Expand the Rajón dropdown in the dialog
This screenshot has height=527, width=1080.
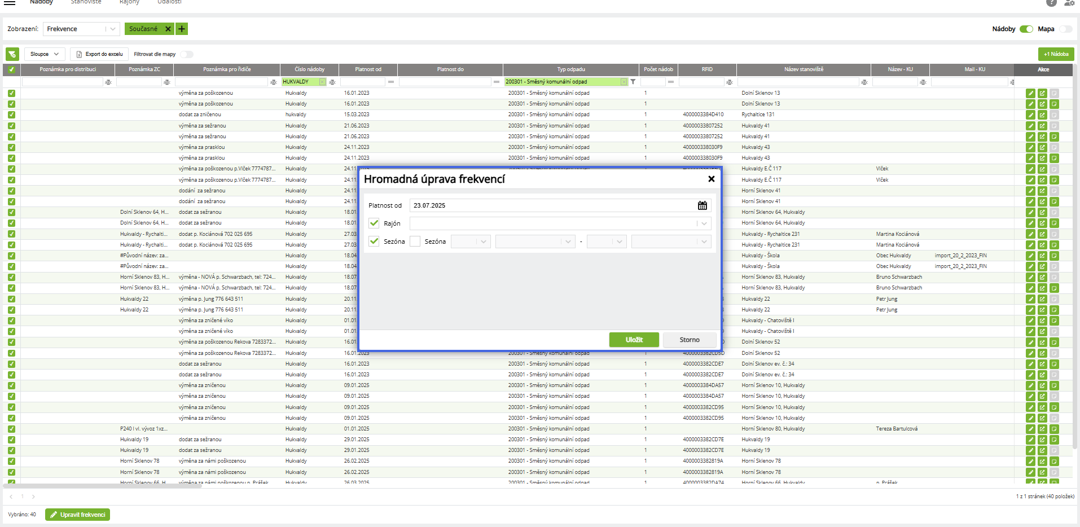coord(704,223)
